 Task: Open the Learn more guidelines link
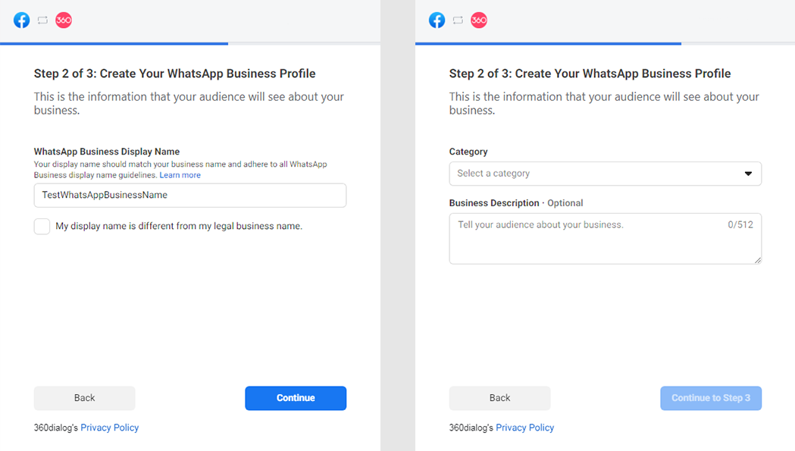pos(180,175)
